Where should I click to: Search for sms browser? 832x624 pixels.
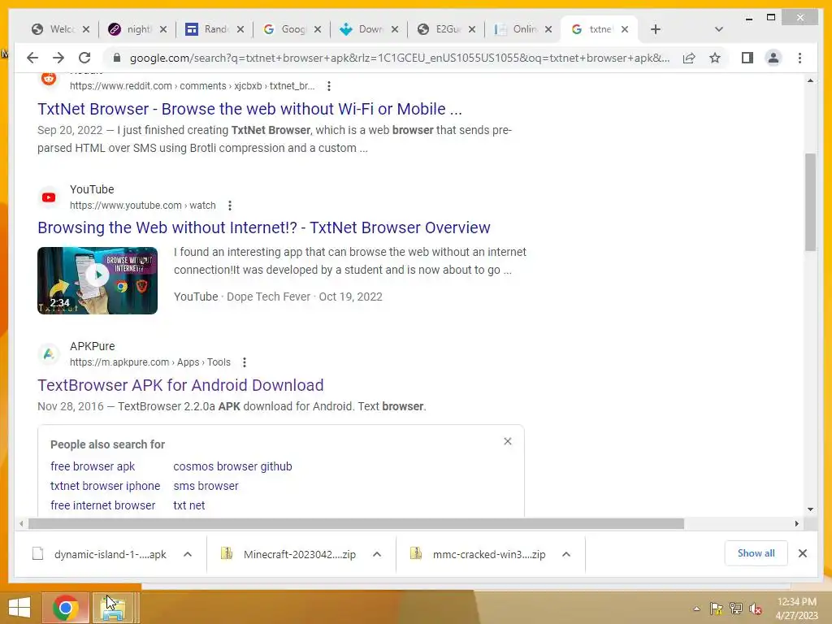click(x=206, y=486)
